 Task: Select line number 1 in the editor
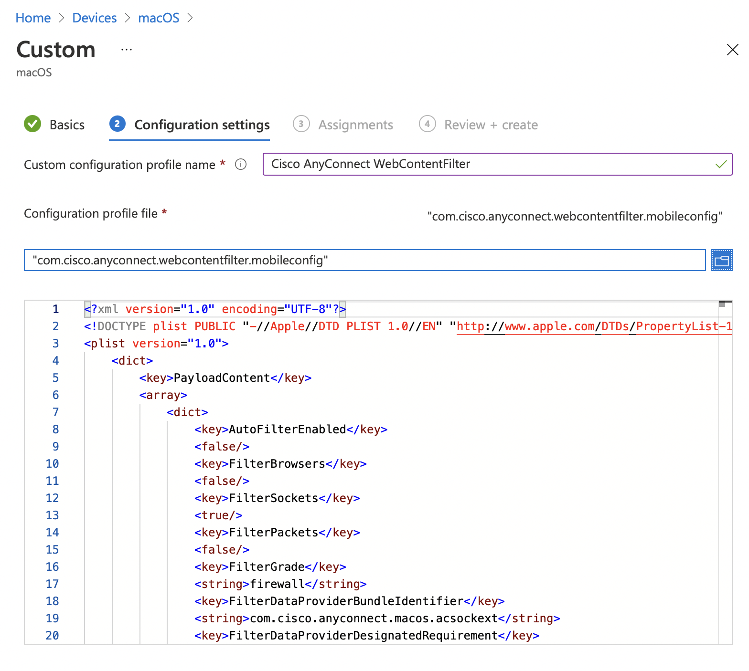pos(56,309)
